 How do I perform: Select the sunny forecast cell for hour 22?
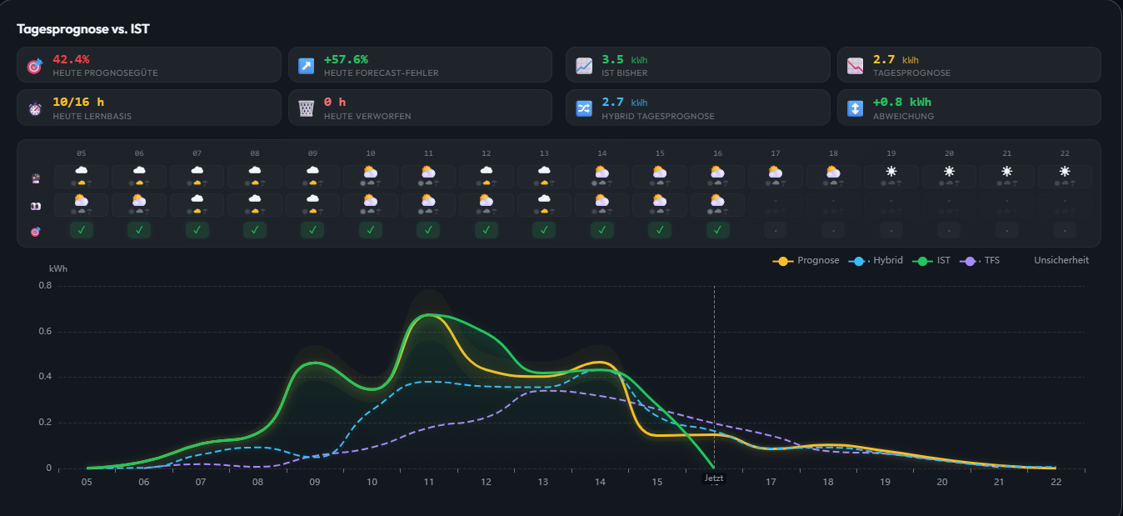pyautogui.click(x=1065, y=176)
